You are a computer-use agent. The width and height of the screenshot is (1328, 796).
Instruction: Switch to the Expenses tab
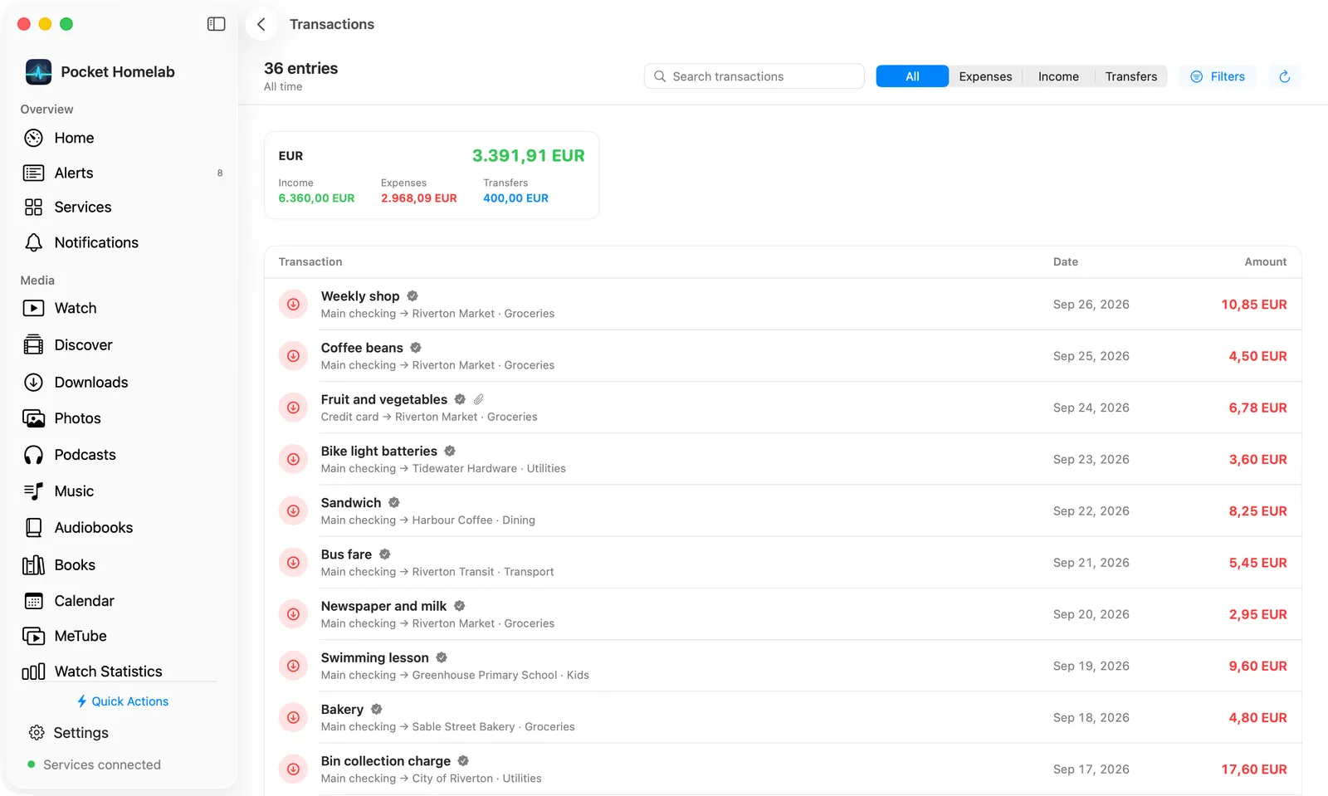coord(985,76)
